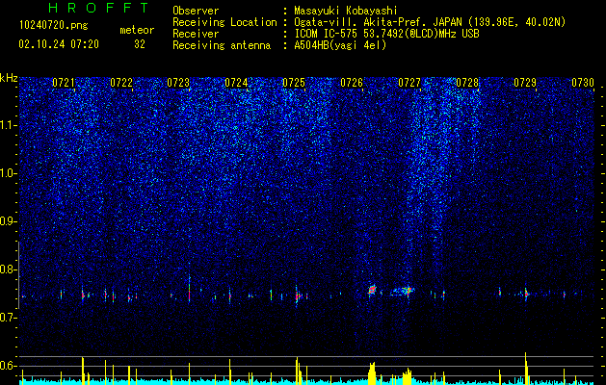This screenshot has height=385, width=606.
Task: Select the A504HB(yagi 4el) antenna text
Action: 340,45
